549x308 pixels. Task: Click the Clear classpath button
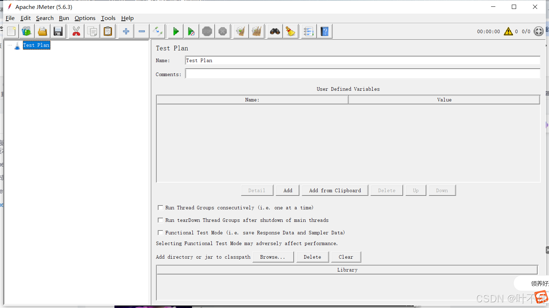click(346, 257)
